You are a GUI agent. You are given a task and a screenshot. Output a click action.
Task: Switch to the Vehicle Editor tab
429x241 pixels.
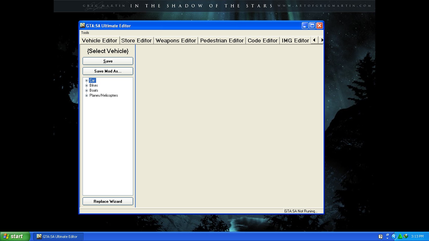coord(100,40)
